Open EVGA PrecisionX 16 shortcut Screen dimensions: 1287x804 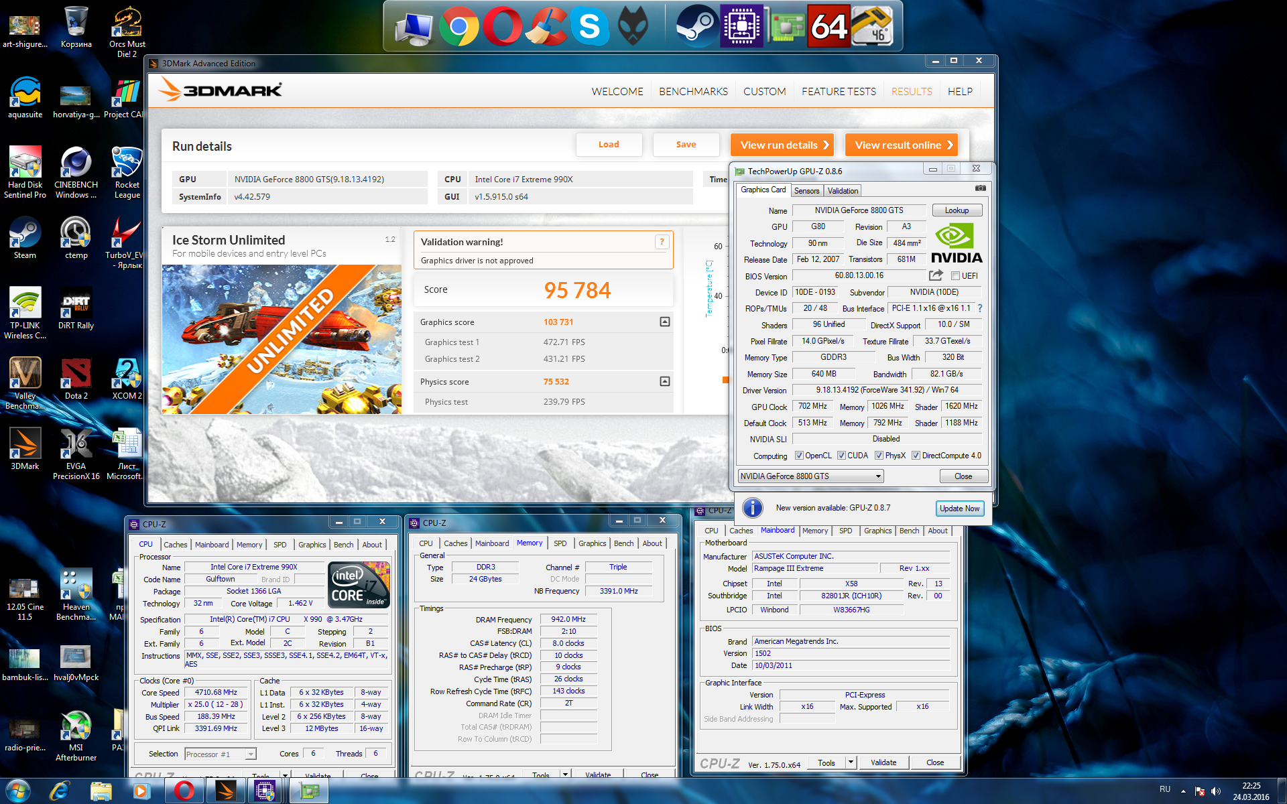[76, 454]
